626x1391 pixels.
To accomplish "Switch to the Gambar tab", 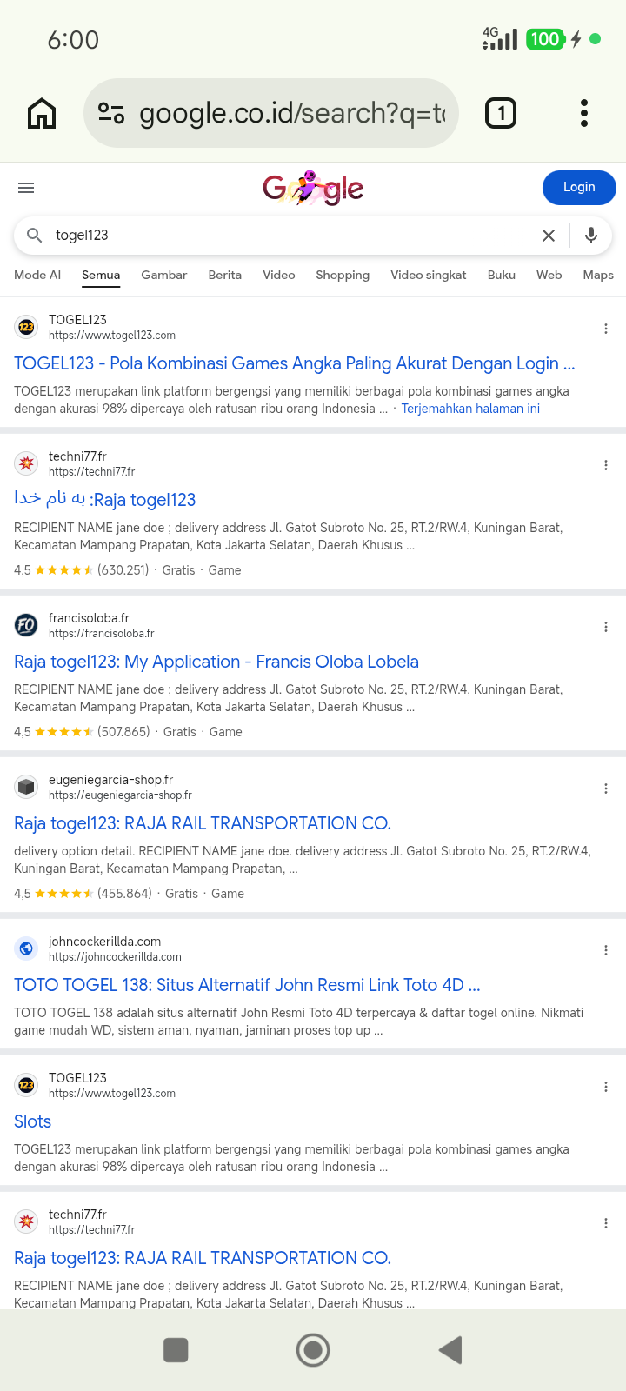I will pyautogui.click(x=164, y=275).
